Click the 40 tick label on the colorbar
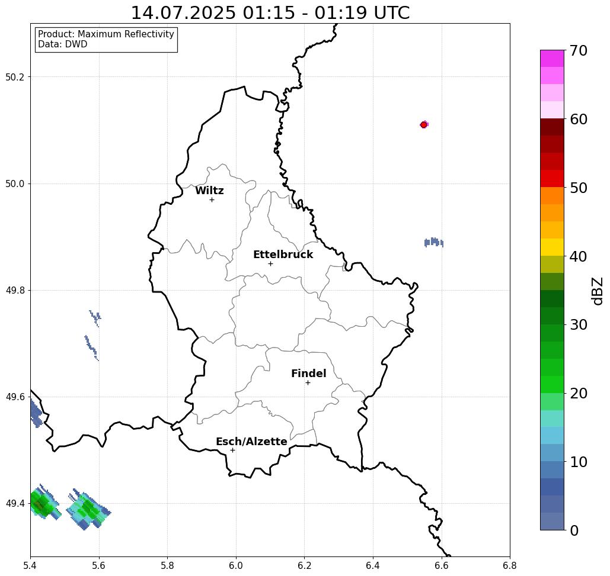 point(579,256)
